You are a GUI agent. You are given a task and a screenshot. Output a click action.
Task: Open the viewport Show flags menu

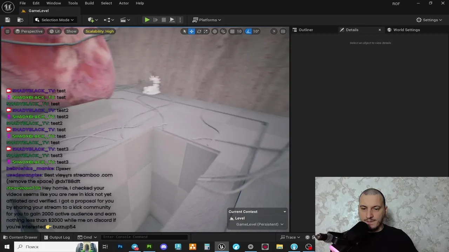coord(71,31)
